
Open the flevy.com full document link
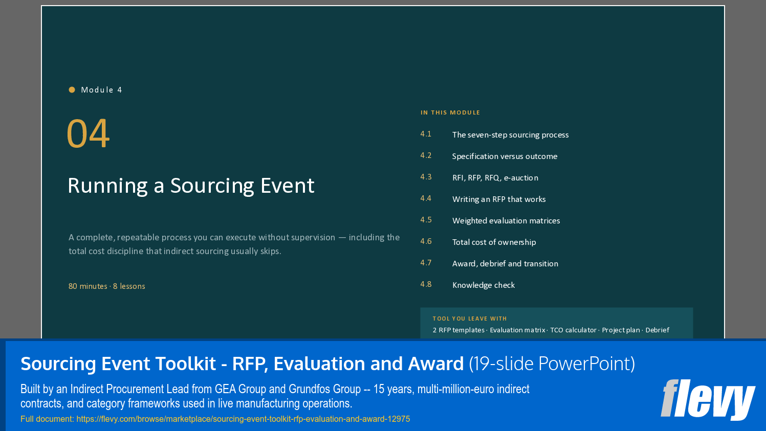243,419
